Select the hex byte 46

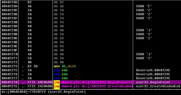click(x=30, y=6)
